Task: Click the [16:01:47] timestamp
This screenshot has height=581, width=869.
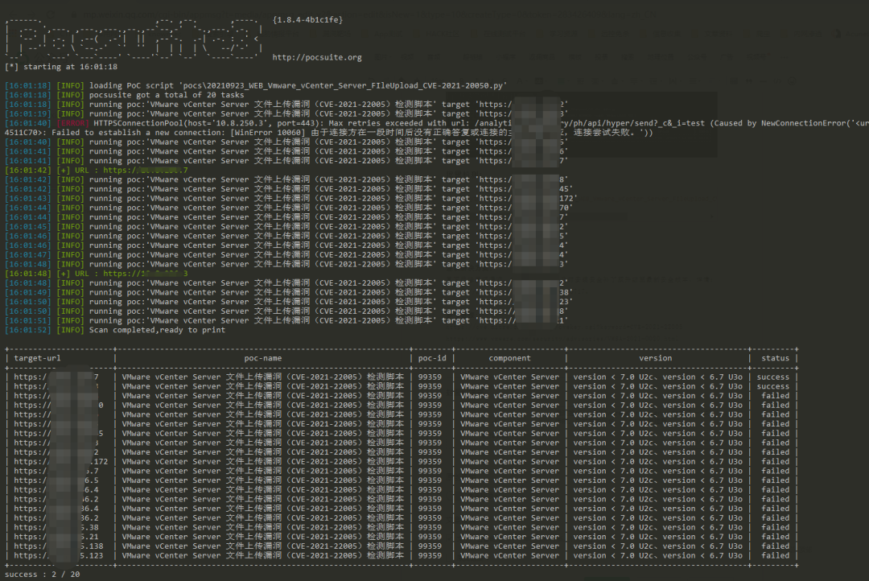Action: coord(27,255)
